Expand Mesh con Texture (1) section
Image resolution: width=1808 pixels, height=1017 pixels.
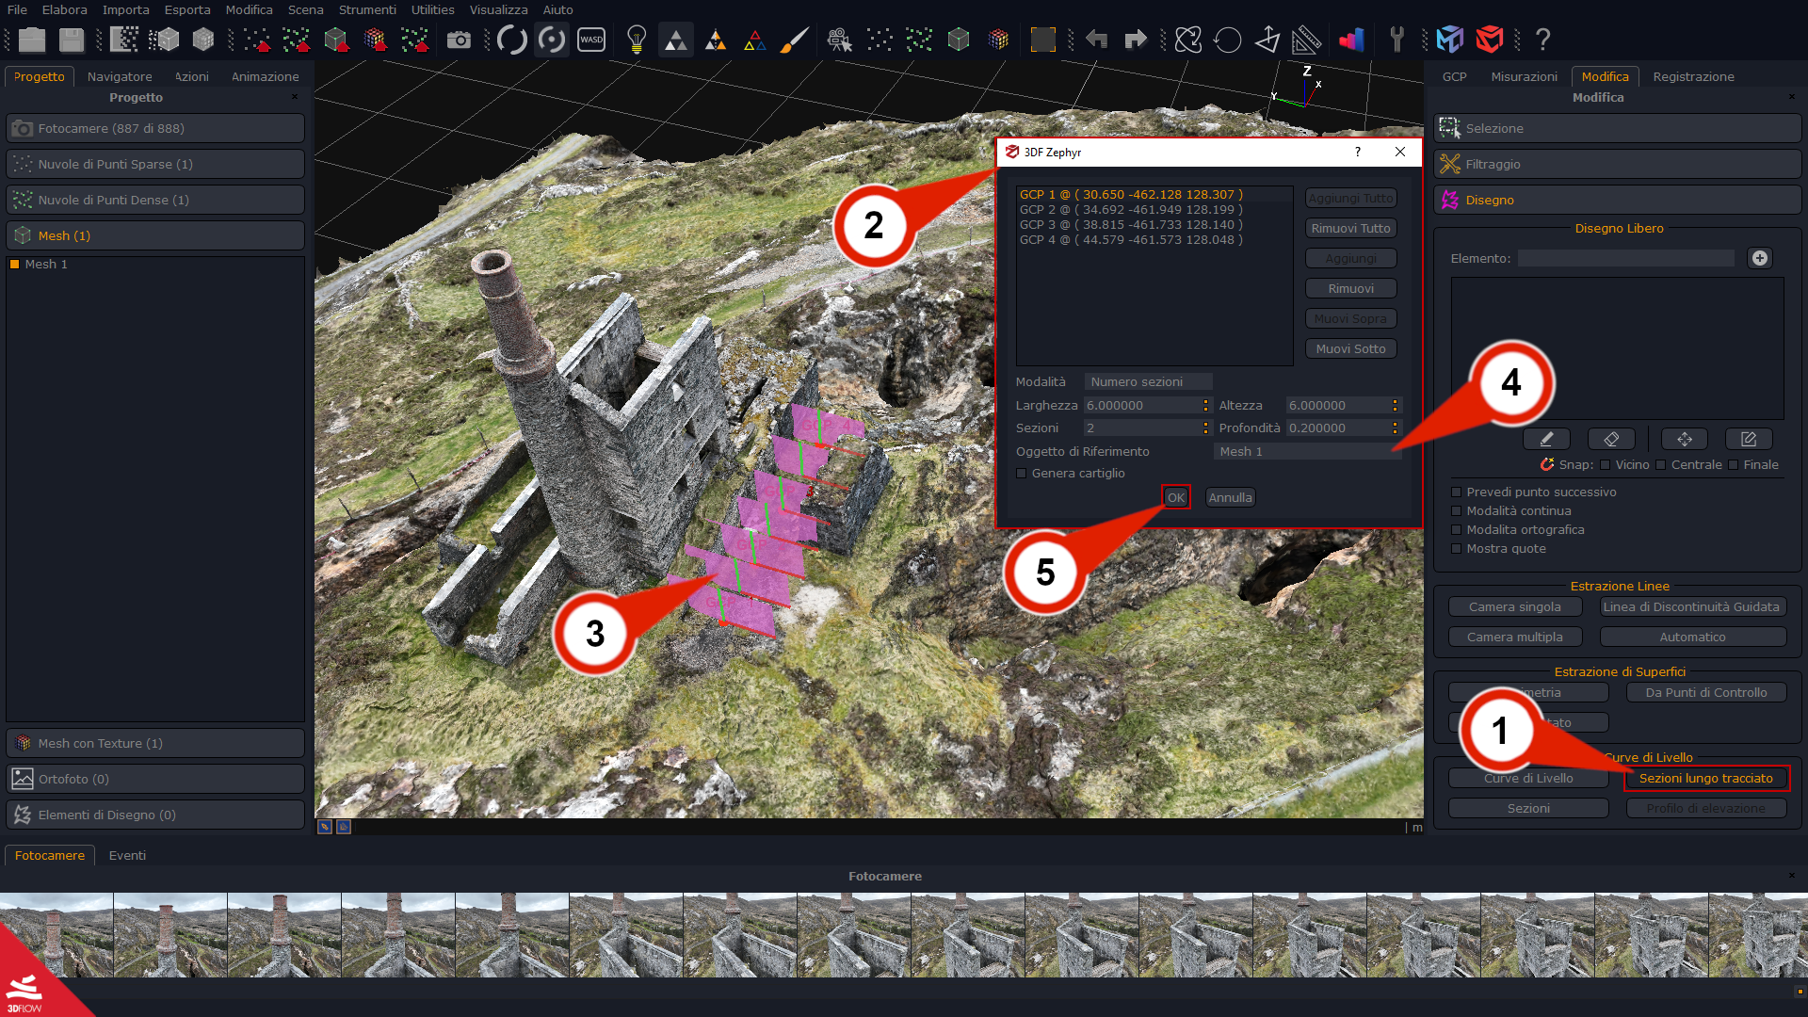[155, 744]
